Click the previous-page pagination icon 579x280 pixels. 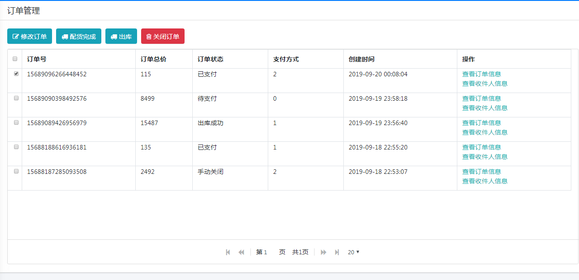click(x=241, y=252)
